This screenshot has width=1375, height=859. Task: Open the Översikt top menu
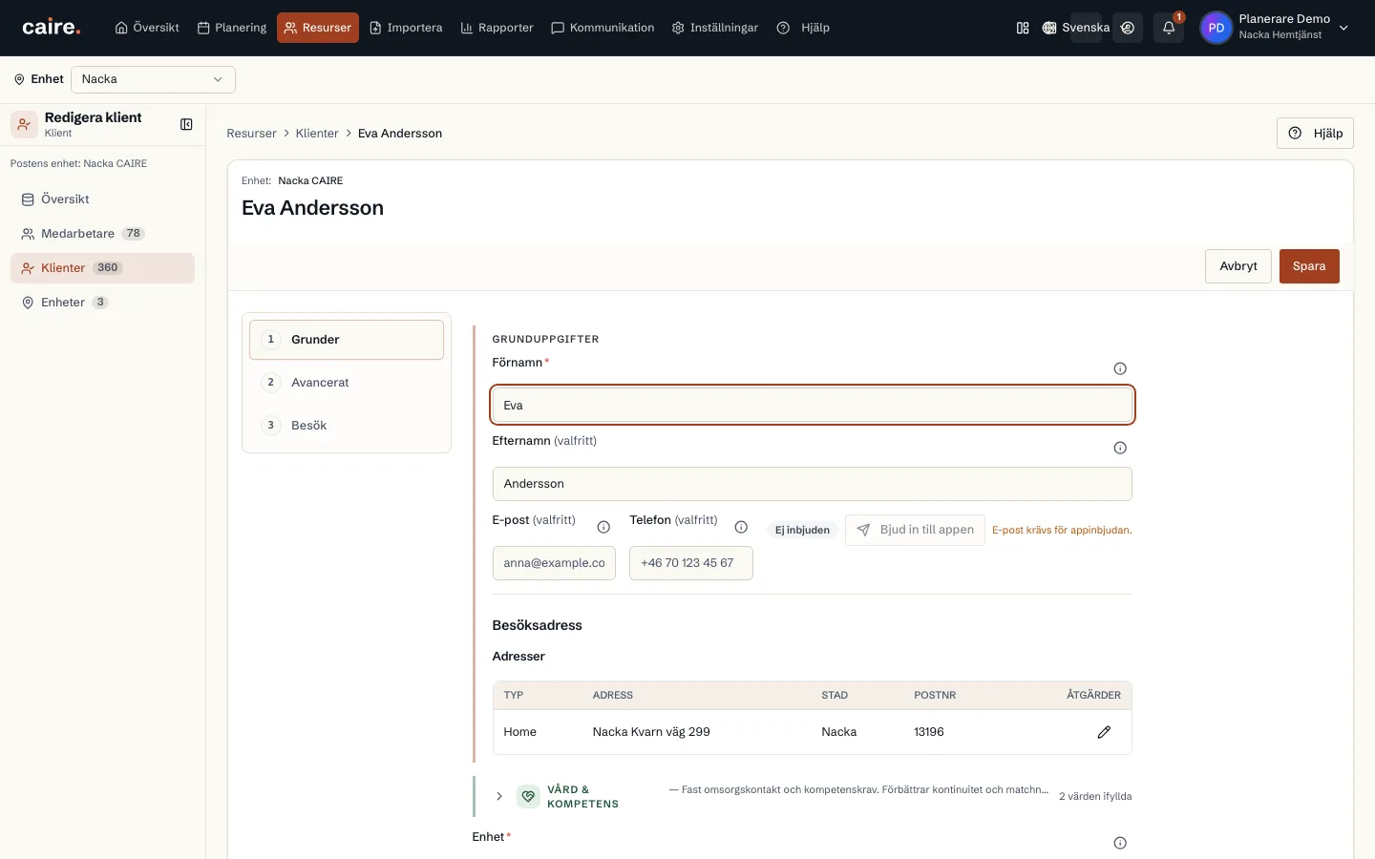click(147, 28)
